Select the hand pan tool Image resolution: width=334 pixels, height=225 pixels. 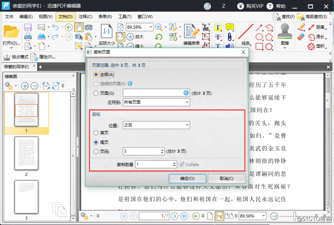(79, 27)
